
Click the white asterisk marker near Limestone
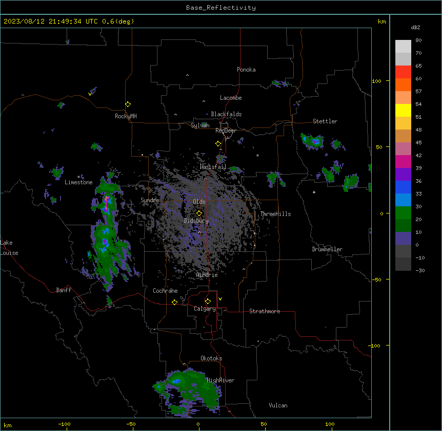[78, 177]
